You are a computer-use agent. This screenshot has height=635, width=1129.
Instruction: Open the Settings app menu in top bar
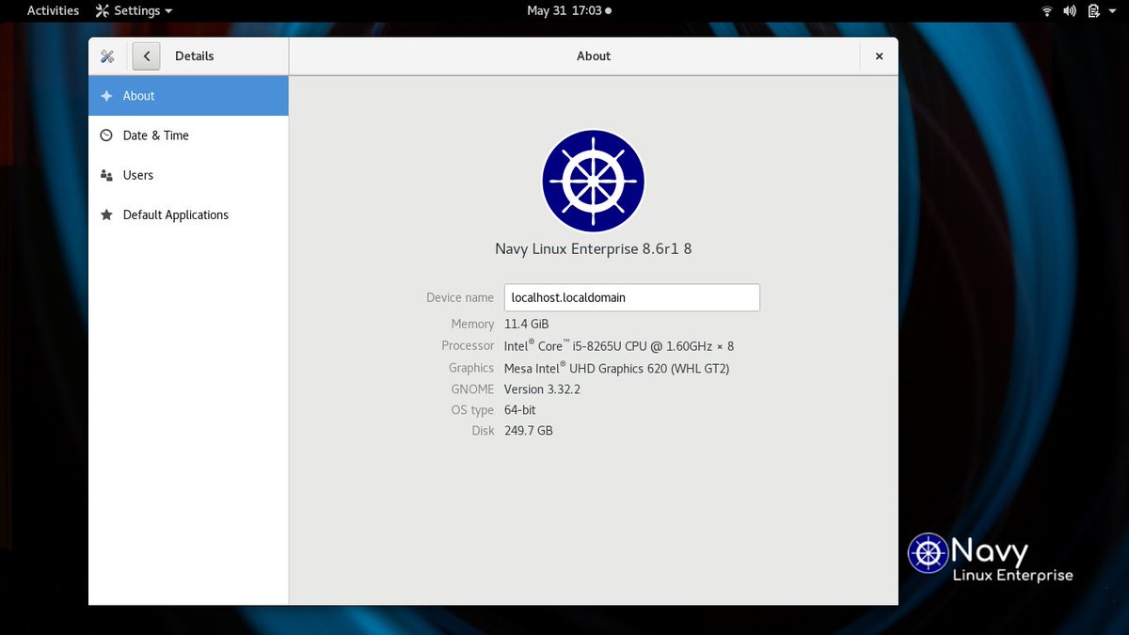pyautogui.click(x=134, y=10)
